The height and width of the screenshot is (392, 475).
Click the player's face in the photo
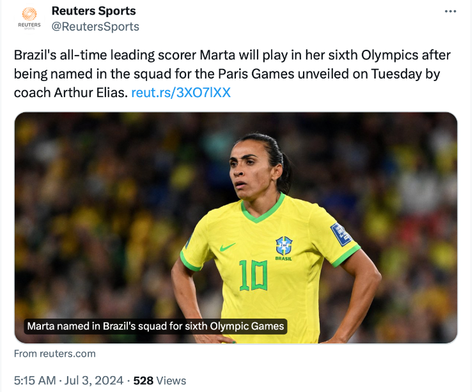point(252,170)
